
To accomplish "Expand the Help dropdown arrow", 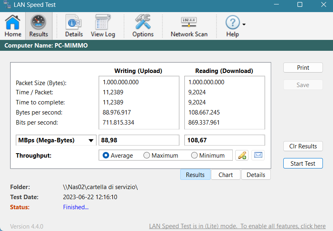I will 244,24.
